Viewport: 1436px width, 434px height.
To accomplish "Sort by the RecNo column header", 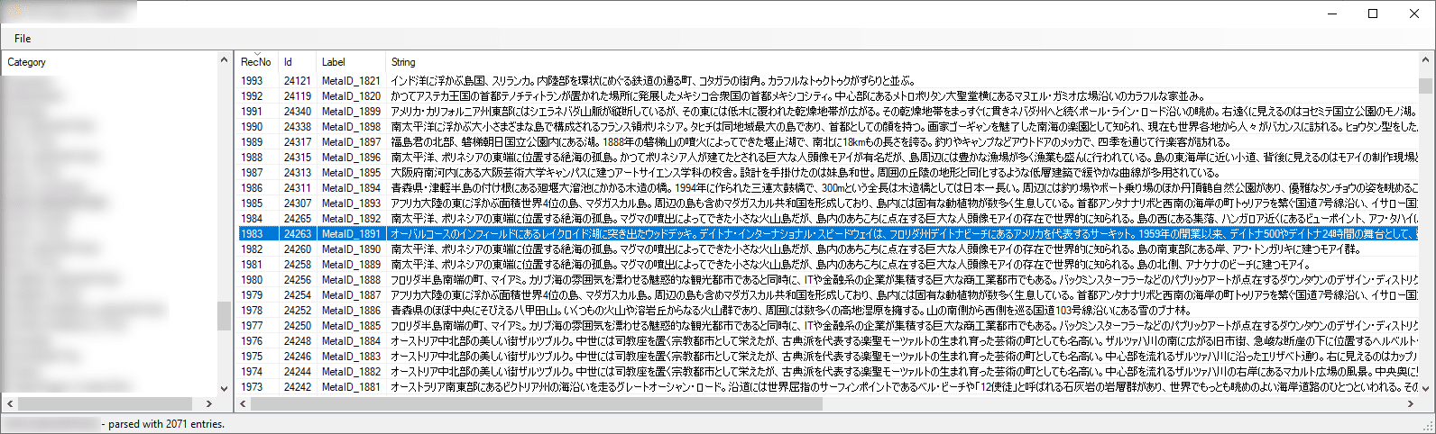I will (256, 62).
